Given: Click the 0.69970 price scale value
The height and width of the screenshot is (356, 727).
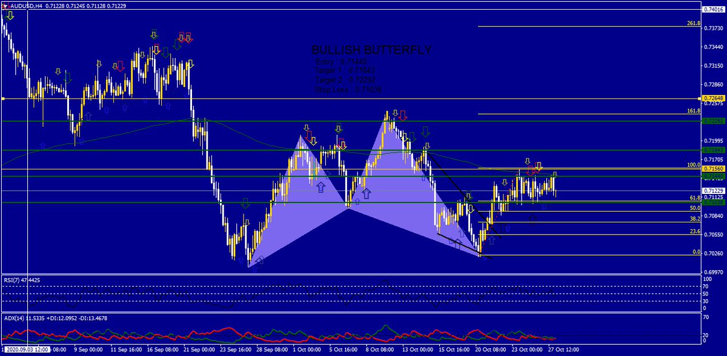Looking at the screenshot, I should click(x=713, y=273).
